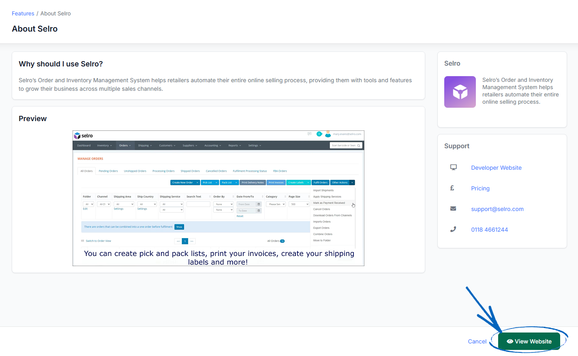Click the envelope icon beside support email
Image resolution: width=578 pixels, height=356 pixels.
453,209
